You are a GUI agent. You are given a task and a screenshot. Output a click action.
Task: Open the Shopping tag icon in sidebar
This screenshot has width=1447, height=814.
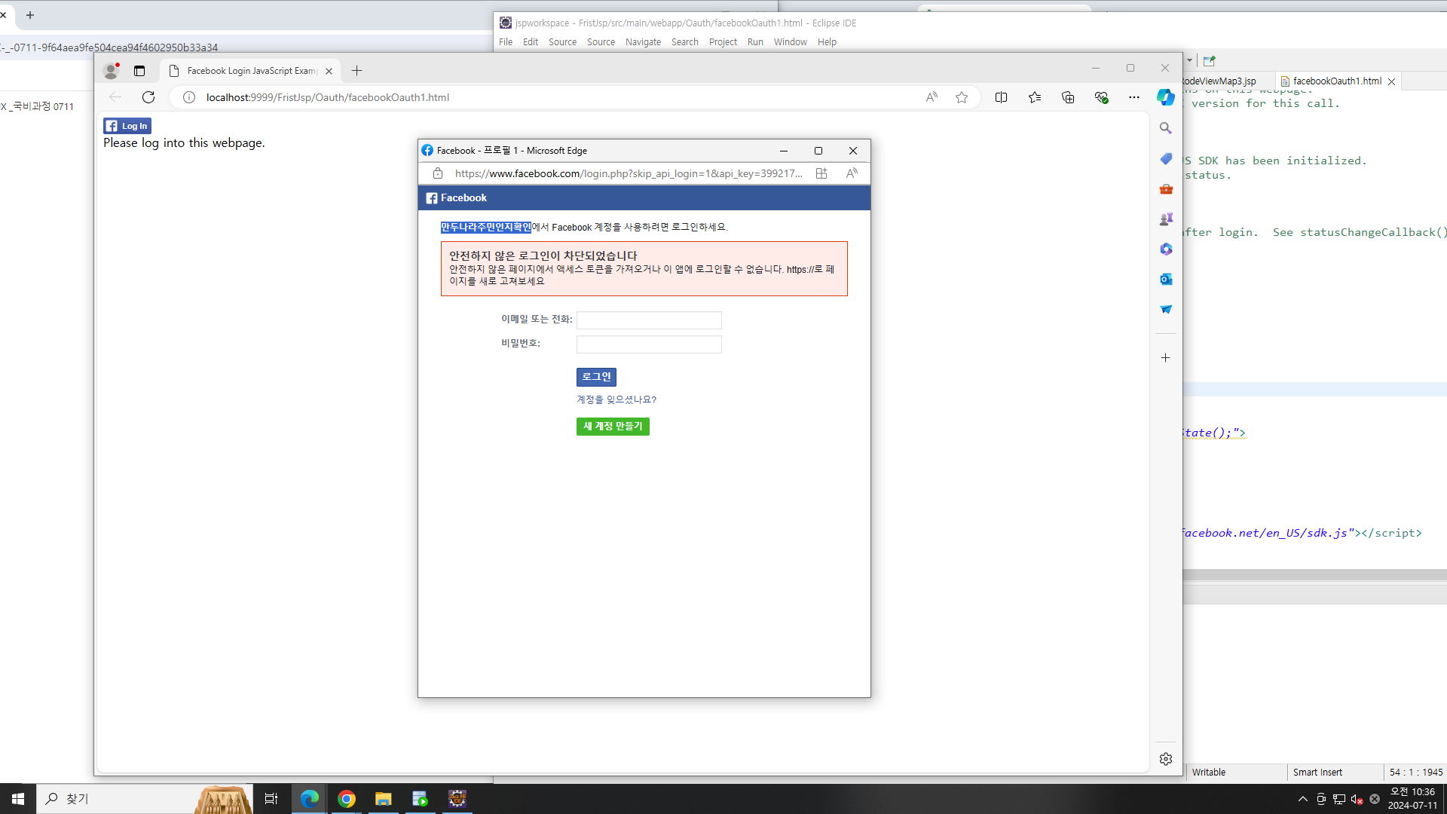coord(1166,158)
